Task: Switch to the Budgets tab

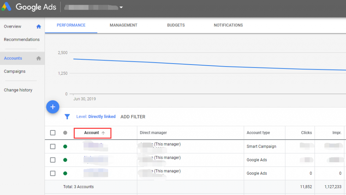Action: pyautogui.click(x=176, y=25)
